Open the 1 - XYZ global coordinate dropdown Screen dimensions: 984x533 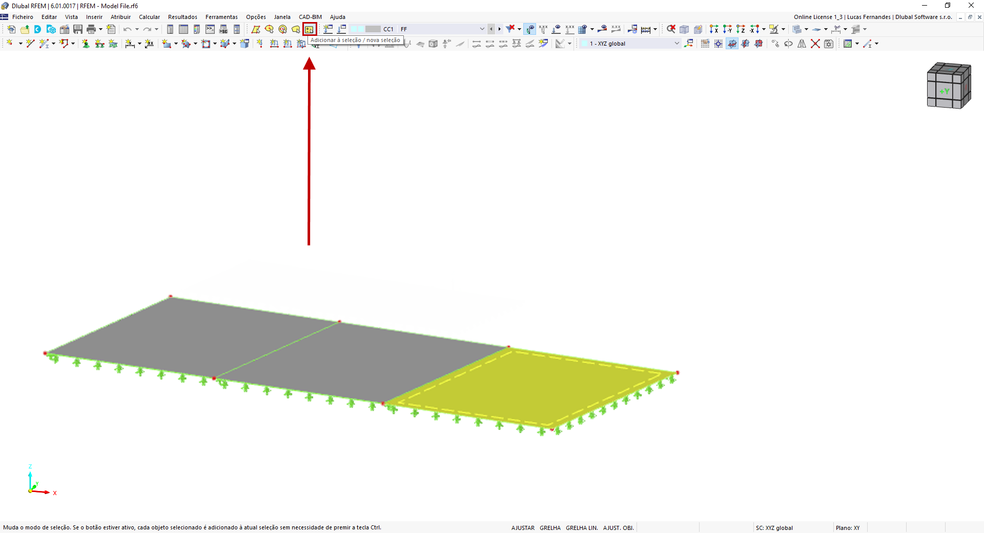click(x=630, y=44)
